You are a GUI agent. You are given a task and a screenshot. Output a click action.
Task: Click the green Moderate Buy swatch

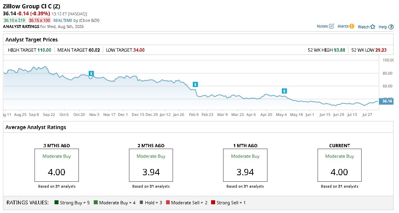(96, 202)
